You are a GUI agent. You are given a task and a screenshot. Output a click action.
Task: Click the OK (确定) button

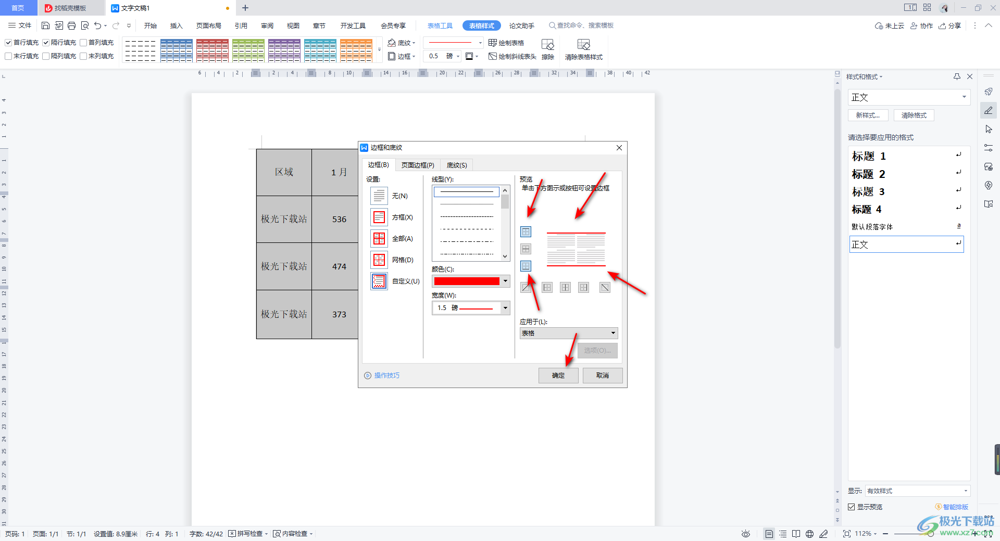pyautogui.click(x=558, y=376)
